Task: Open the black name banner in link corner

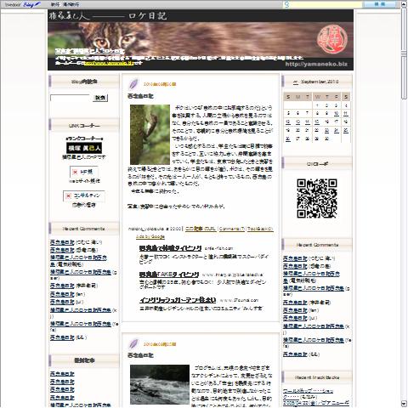Action: click(84, 148)
